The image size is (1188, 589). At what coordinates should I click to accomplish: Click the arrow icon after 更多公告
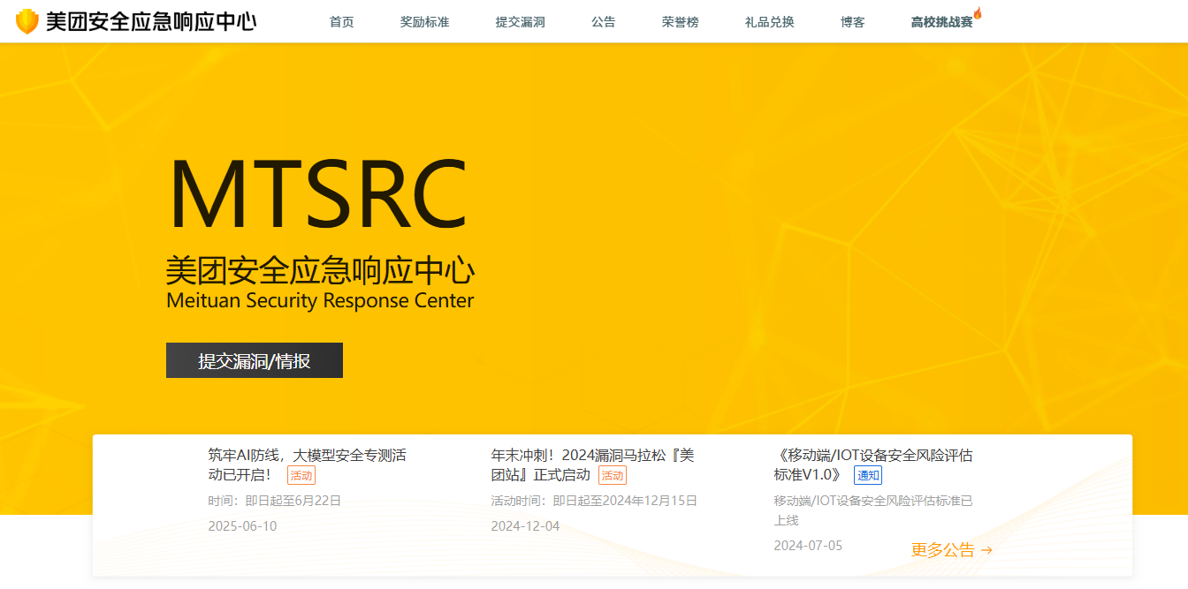point(987,550)
